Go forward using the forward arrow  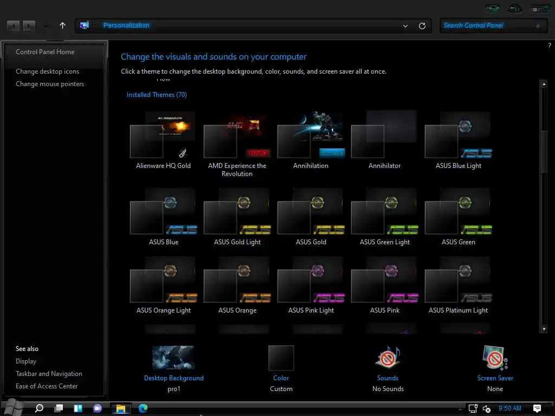coord(29,25)
